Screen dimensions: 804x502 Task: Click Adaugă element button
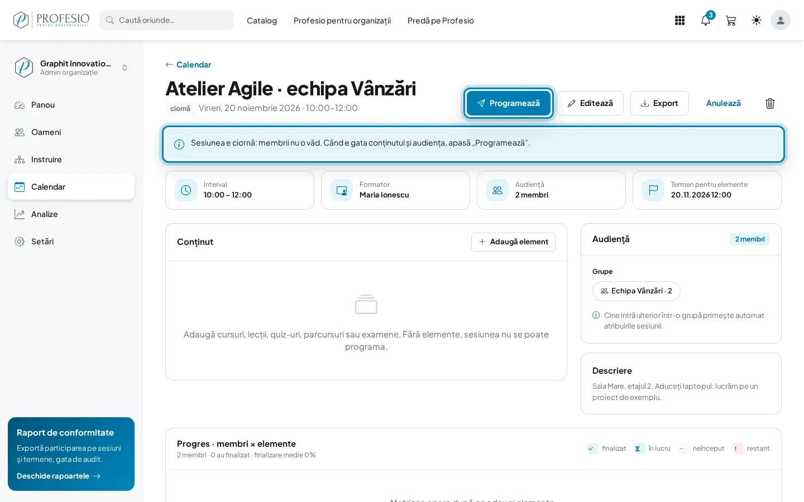click(513, 242)
